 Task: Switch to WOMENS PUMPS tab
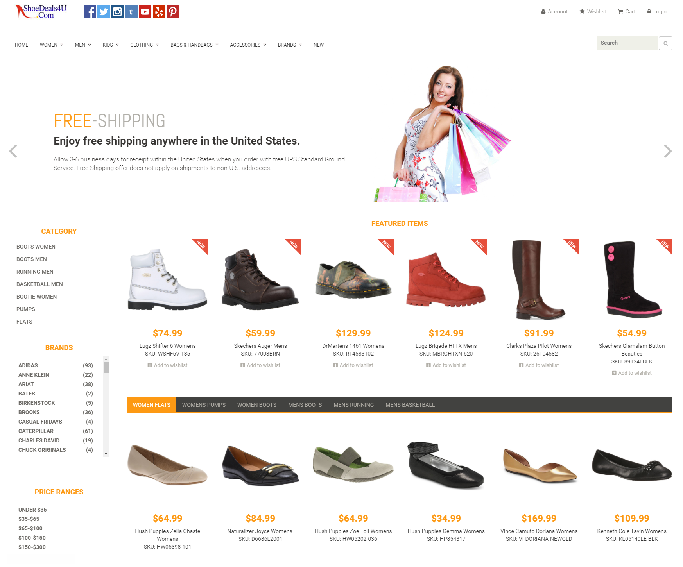(204, 405)
